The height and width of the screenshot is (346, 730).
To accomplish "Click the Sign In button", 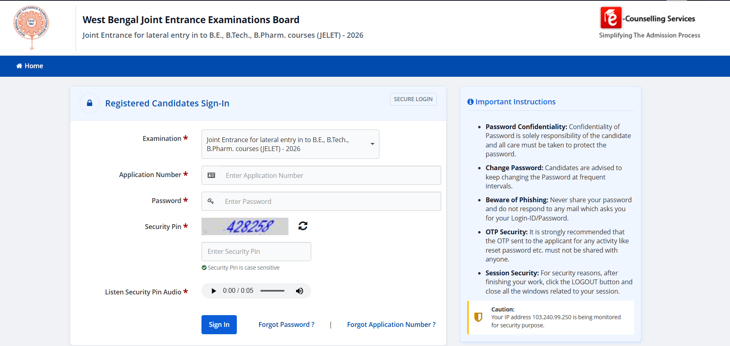I will pyautogui.click(x=219, y=324).
